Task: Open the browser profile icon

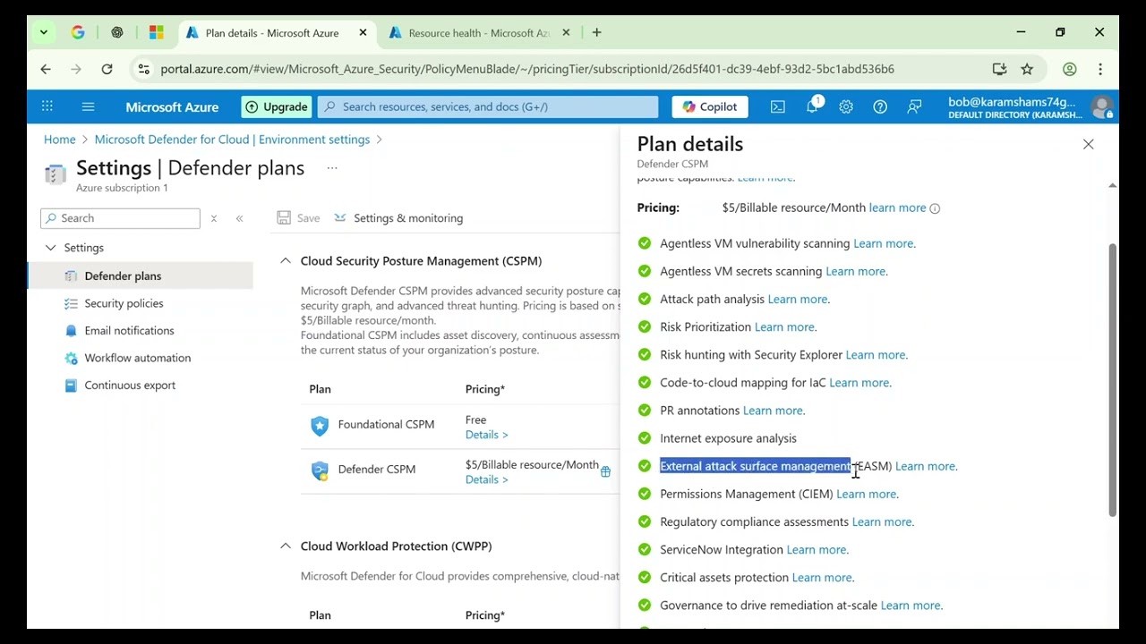Action: [1069, 69]
